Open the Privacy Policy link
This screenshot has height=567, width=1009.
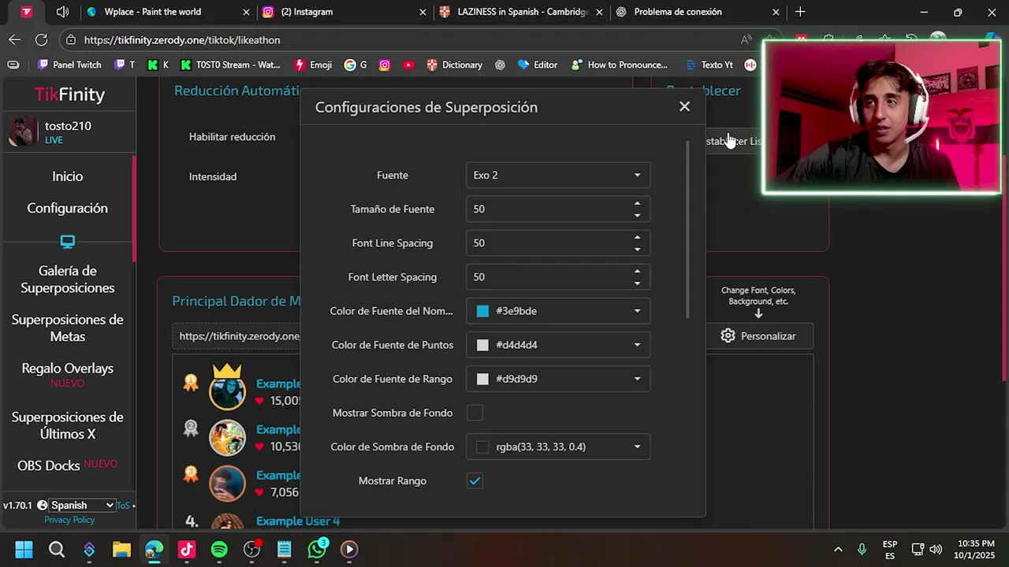tap(69, 520)
